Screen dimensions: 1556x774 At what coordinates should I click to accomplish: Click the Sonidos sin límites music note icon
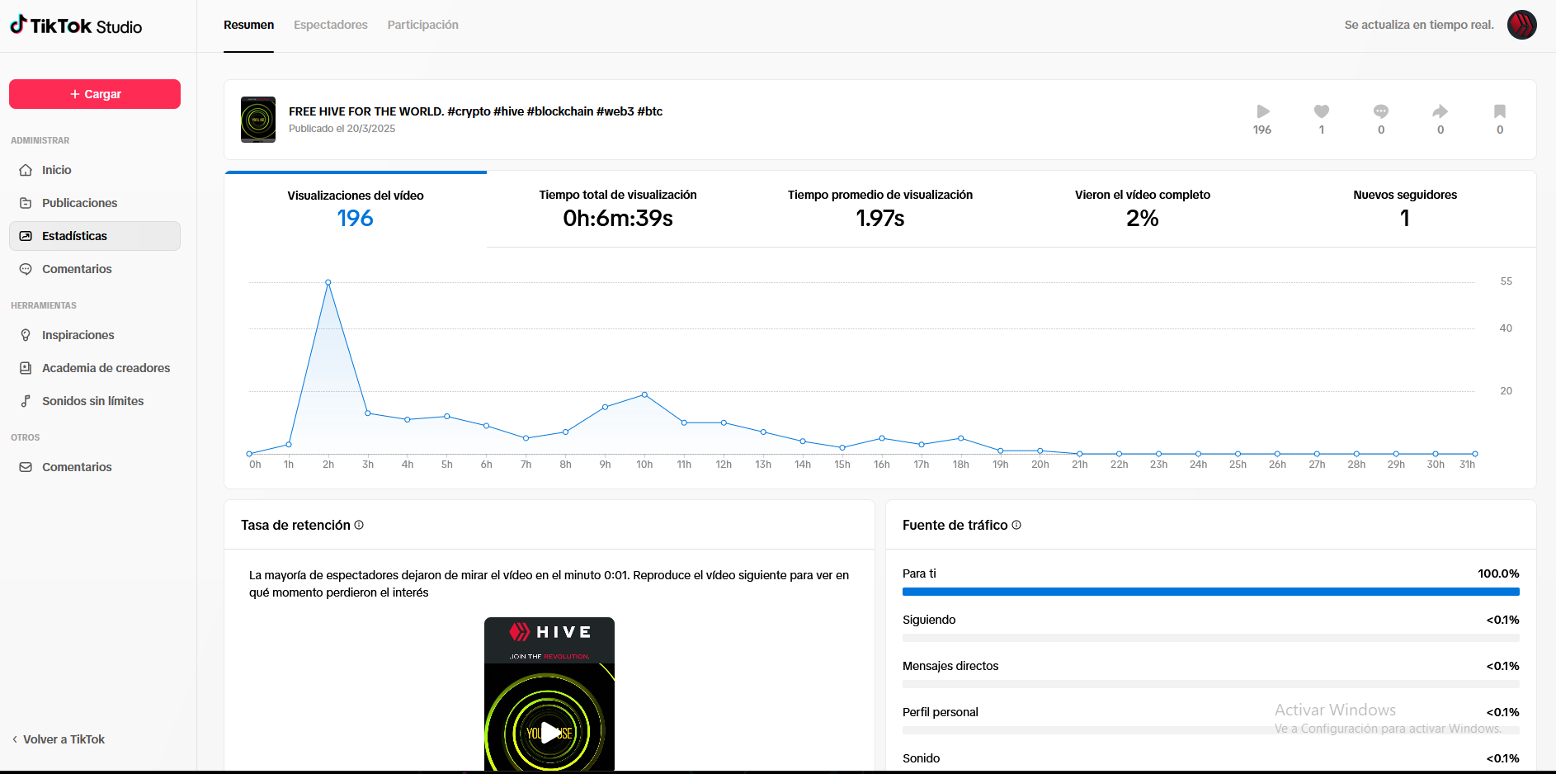tap(26, 401)
